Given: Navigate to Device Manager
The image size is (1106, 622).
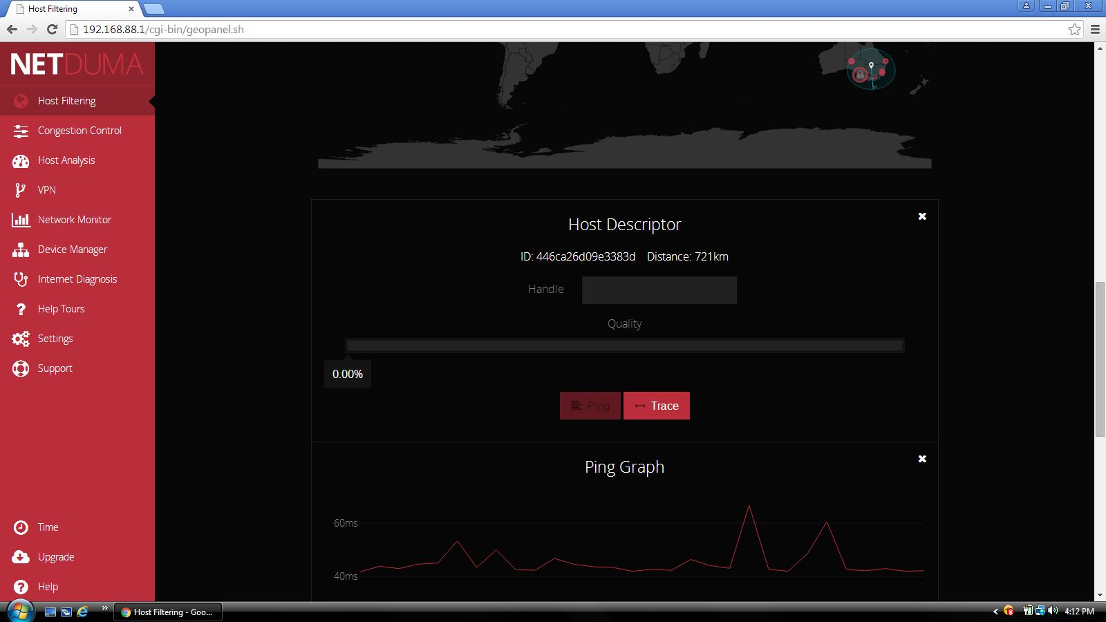Looking at the screenshot, I should click(77, 249).
